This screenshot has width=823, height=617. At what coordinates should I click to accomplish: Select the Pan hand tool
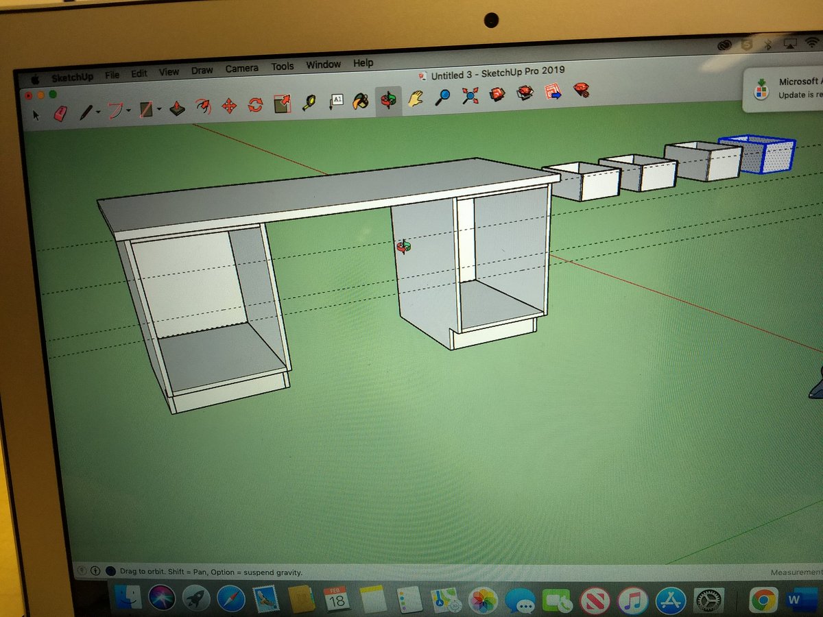[x=416, y=98]
